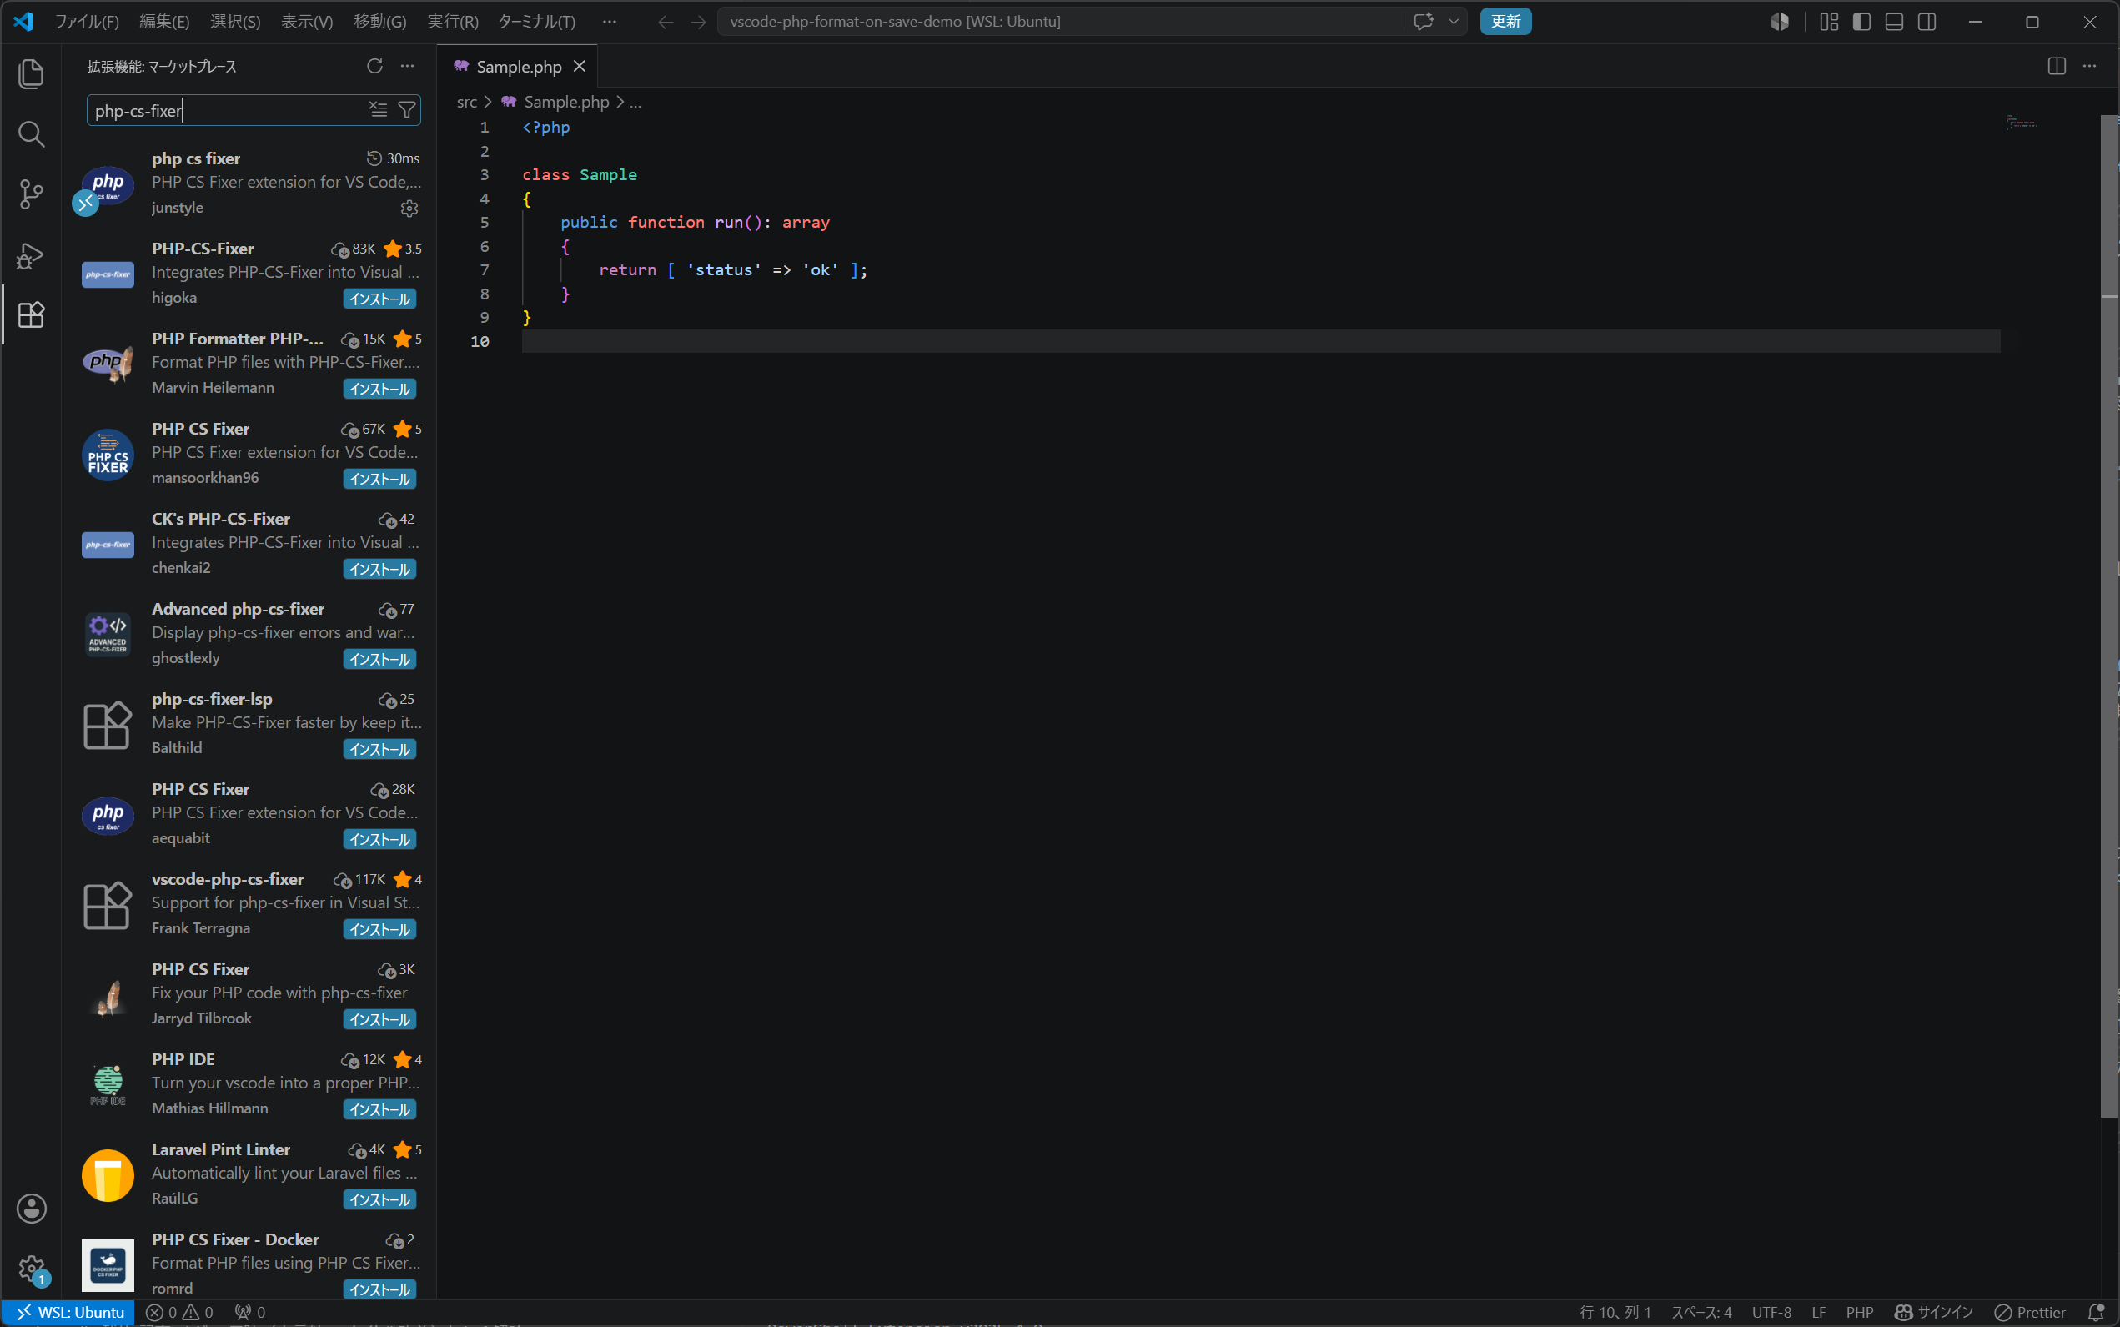Install Laravel Pint Linter extension
The image size is (2120, 1327).
[x=379, y=1199]
